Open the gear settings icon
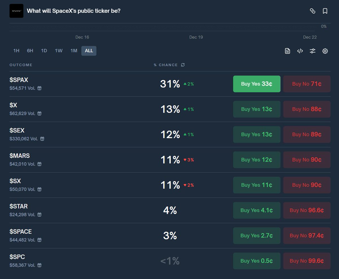Viewport: 339px width, 279px height. point(325,51)
